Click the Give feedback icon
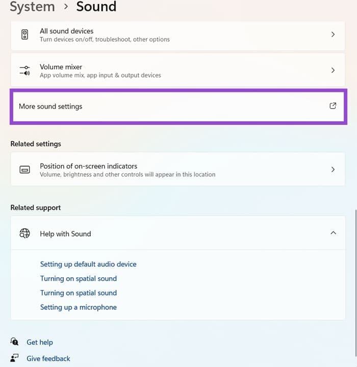This screenshot has width=357, height=367. point(15,358)
